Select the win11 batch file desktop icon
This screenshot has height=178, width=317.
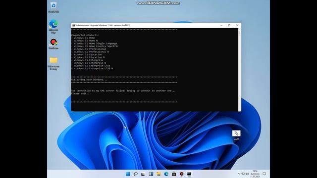tap(236, 135)
